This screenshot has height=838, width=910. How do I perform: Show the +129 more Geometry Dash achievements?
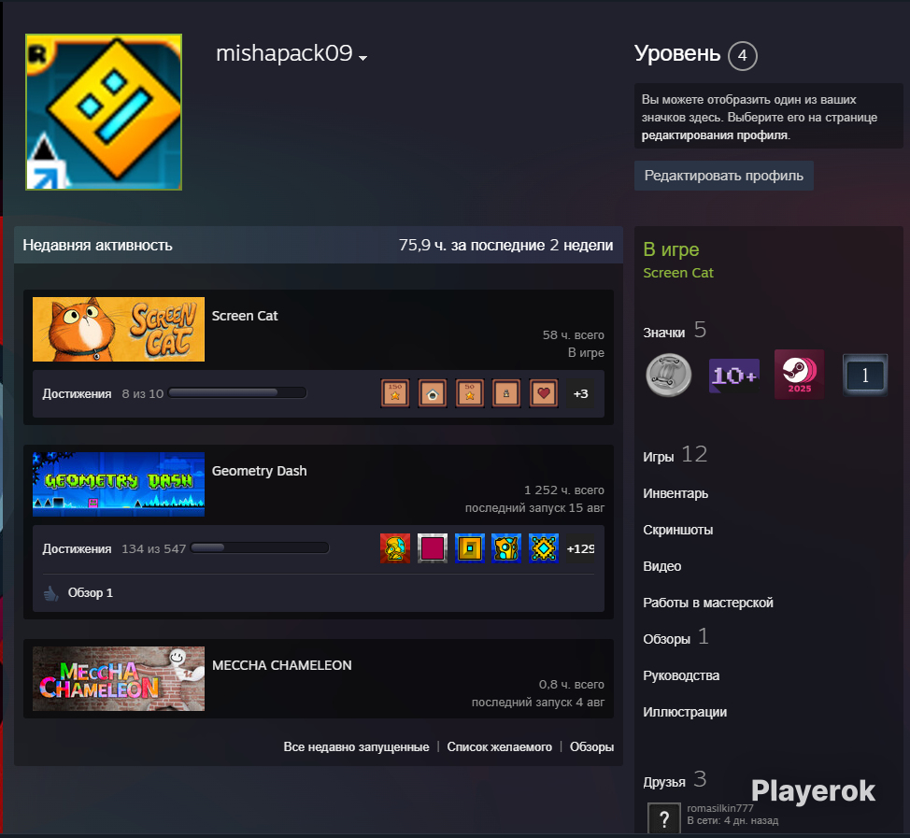click(580, 548)
